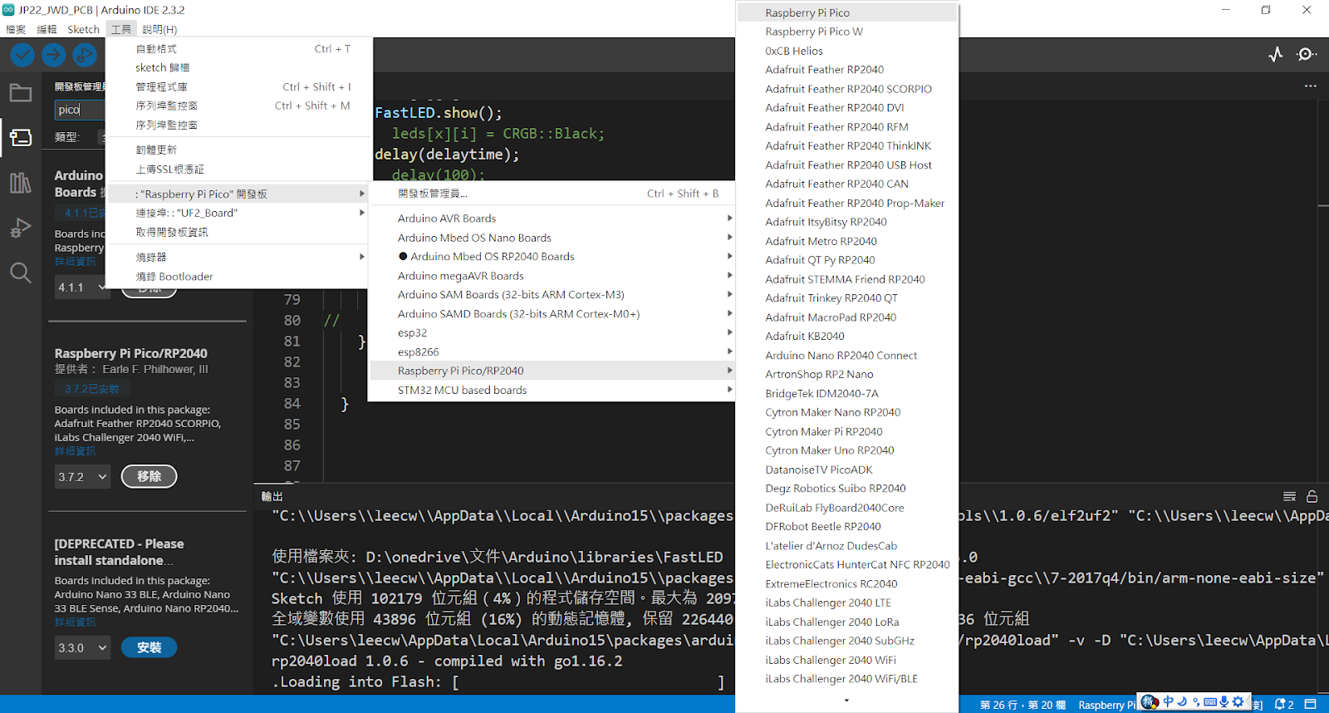Select the Raspberry Pi Pico board
The height and width of the screenshot is (713, 1329).
point(847,12)
